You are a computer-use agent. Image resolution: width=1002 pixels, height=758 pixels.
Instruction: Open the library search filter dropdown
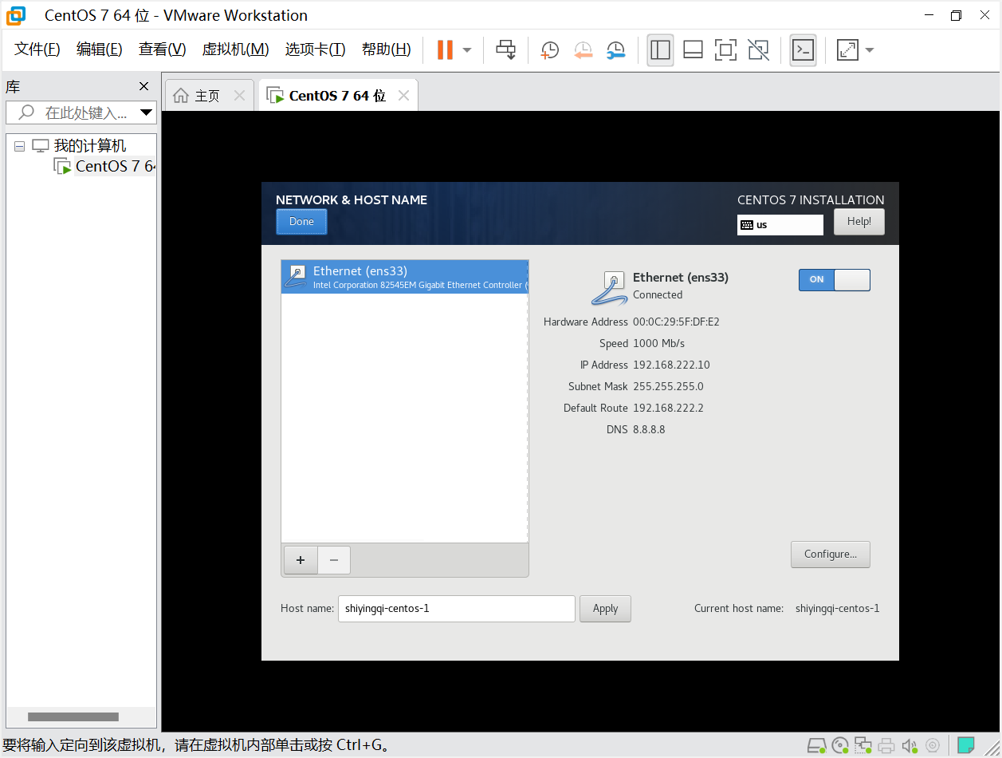146,113
